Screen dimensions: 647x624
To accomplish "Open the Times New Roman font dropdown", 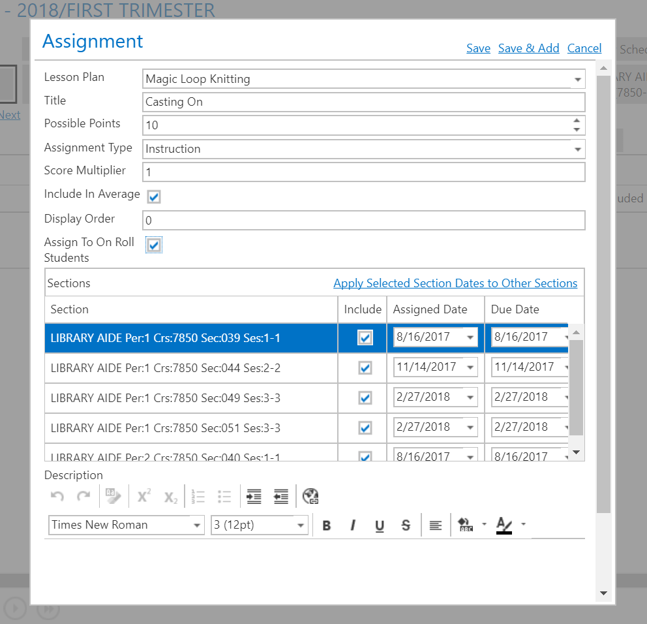I will click(196, 525).
